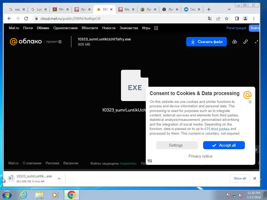This screenshot has height=200, width=267.
Task: Click the save to cloud icon
Action: (x=235, y=42)
